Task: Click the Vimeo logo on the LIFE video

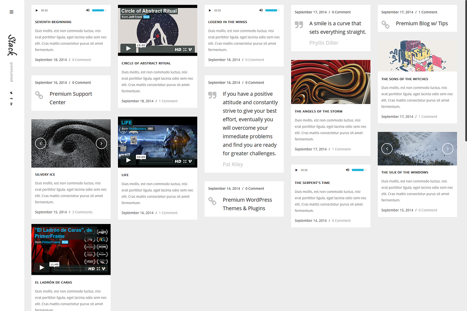Action: (x=190, y=161)
